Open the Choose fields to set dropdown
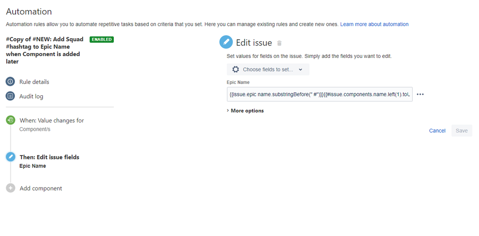479x236 pixels. [268, 69]
